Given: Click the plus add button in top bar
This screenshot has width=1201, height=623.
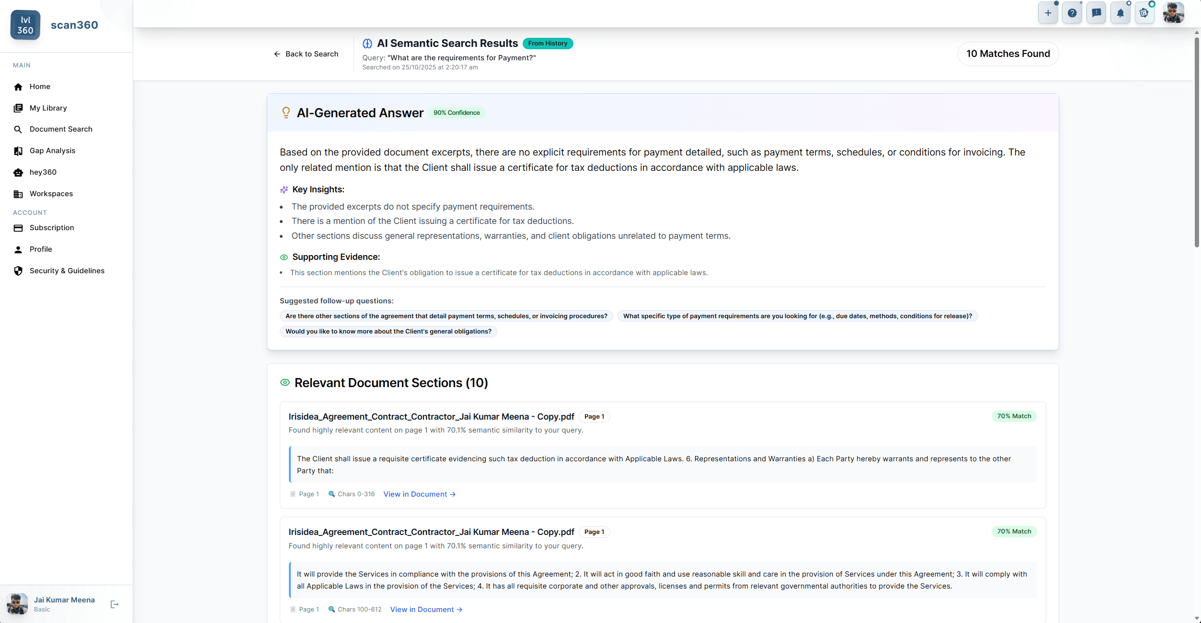Looking at the screenshot, I should click(x=1048, y=13).
